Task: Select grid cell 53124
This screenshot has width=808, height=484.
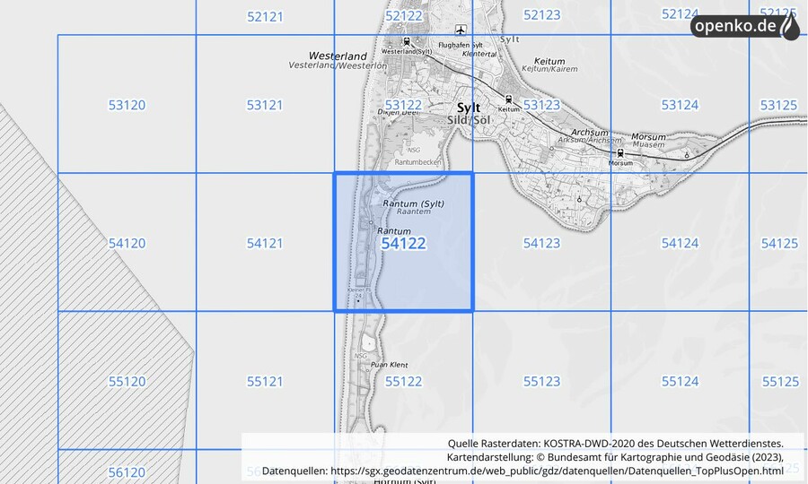Action: (x=680, y=105)
